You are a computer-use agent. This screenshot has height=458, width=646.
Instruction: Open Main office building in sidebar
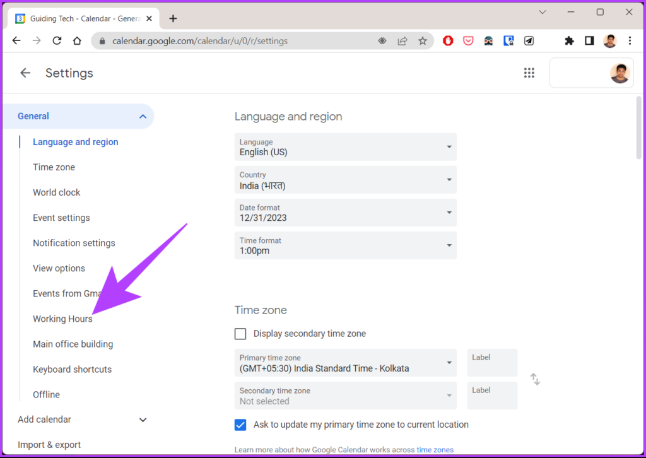(73, 344)
